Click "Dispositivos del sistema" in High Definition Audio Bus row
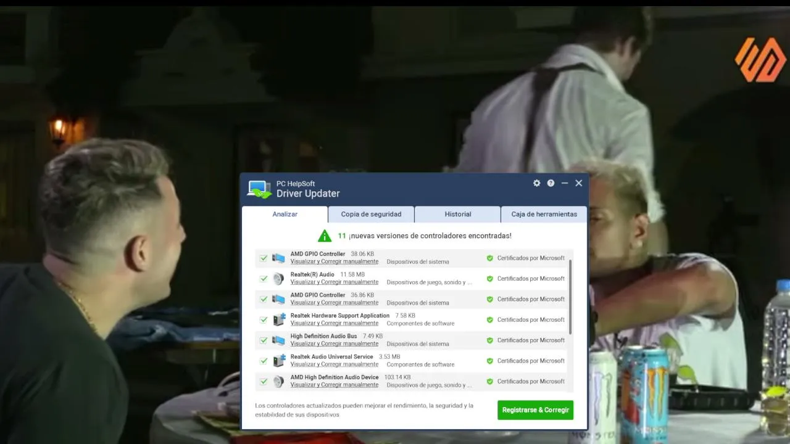 (418, 344)
